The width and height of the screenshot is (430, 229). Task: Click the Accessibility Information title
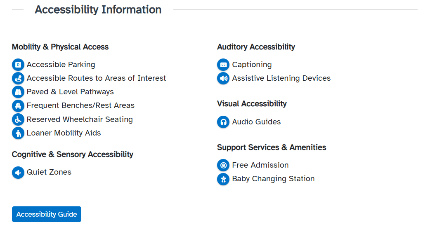[98, 9]
